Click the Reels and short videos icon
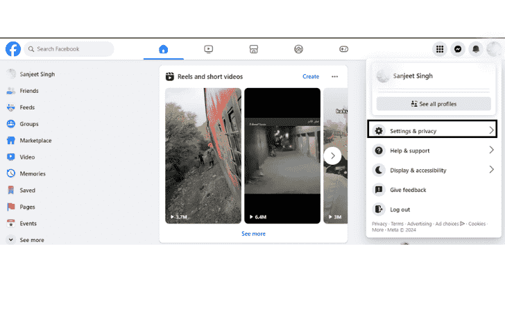Viewport: 505px width, 330px height. click(x=170, y=77)
